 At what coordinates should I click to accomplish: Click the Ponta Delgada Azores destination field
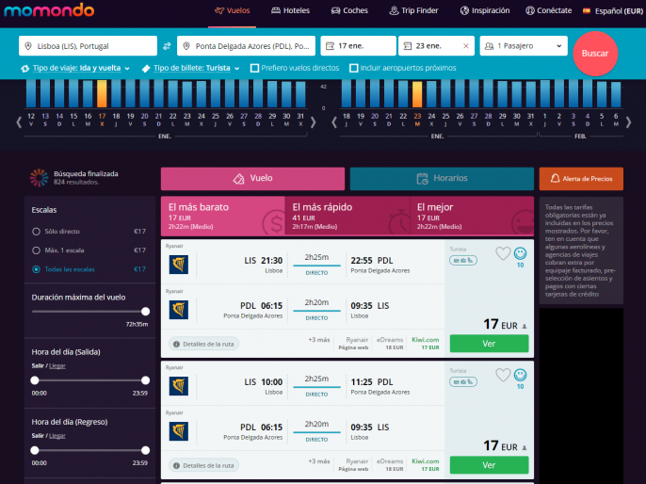[x=246, y=46]
